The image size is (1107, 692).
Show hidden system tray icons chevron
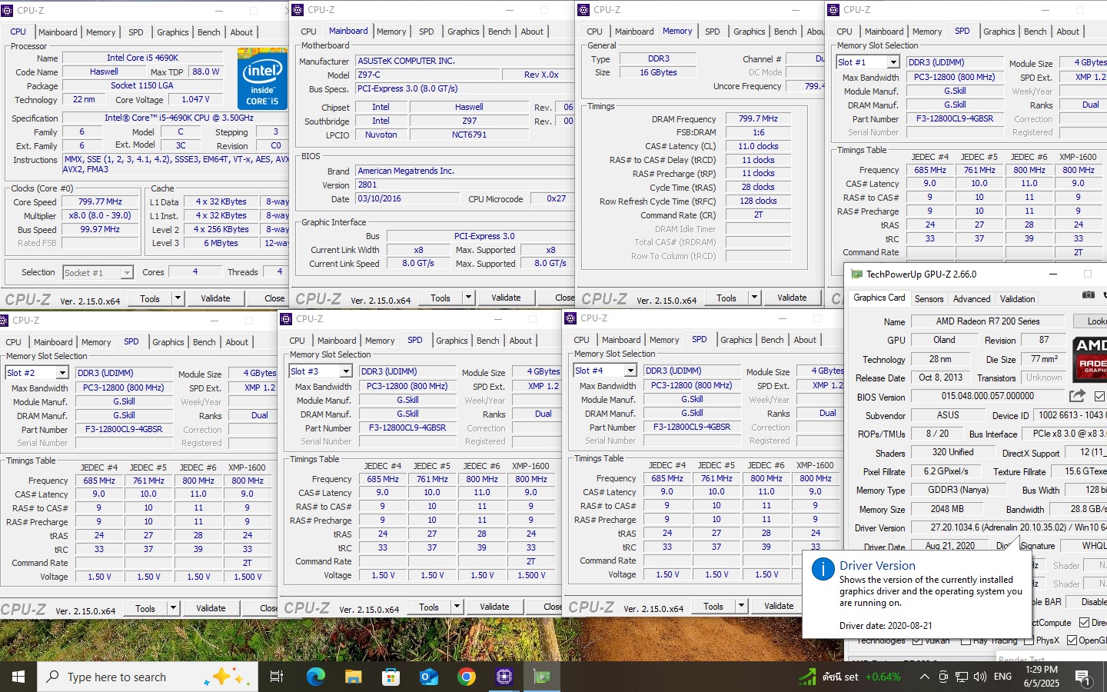pos(924,677)
